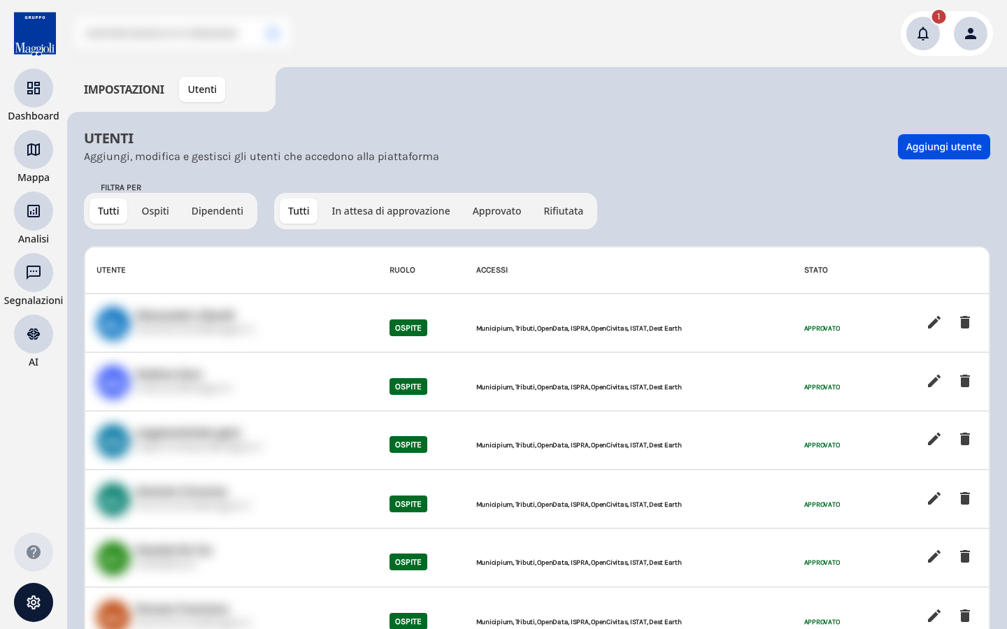Click the green user avatar
The height and width of the screenshot is (629, 1007).
pyautogui.click(x=113, y=558)
